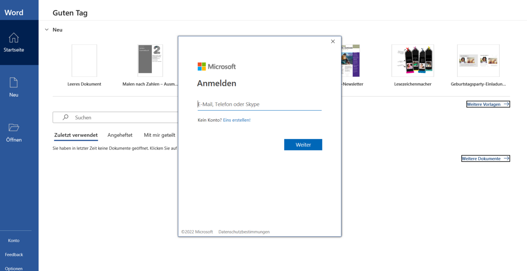Focus the E-Mail, Telefon oder Skype field
The height and width of the screenshot is (271, 527).
[259, 104]
